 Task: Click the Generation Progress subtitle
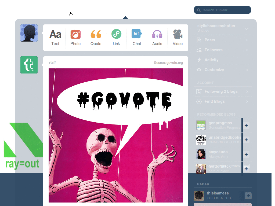click(225, 127)
